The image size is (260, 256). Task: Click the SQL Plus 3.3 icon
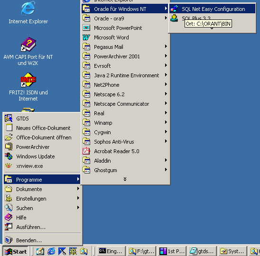click(x=174, y=18)
